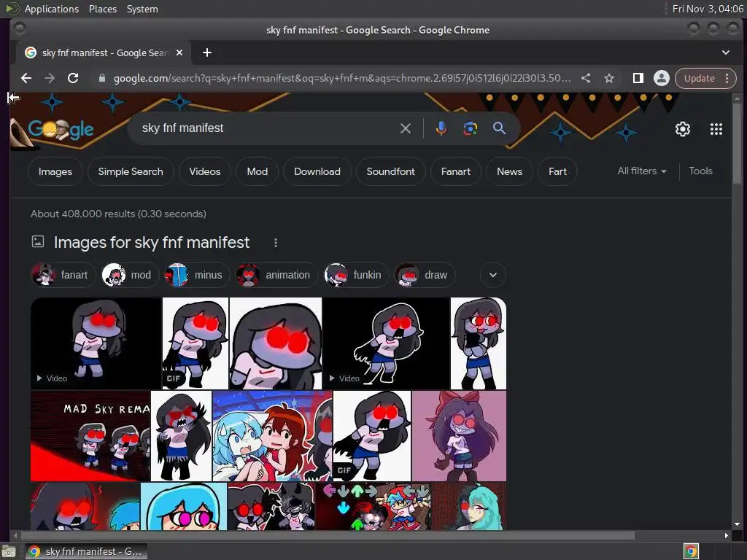Open the cyan-haired girl with pink eyes thumbnail
Image resolution: width=747 pixels, height=560 pixels.
pyautogui.click(x=184, y=506)
